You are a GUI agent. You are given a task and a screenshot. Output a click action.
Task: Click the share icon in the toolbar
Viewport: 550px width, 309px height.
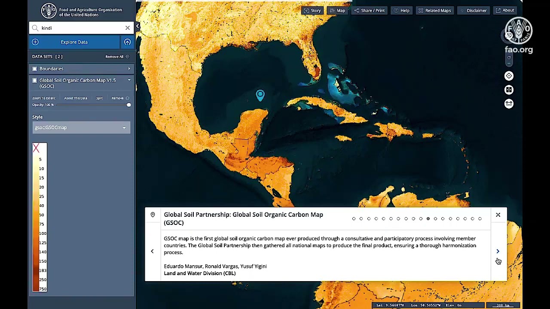tap(356, 10)
